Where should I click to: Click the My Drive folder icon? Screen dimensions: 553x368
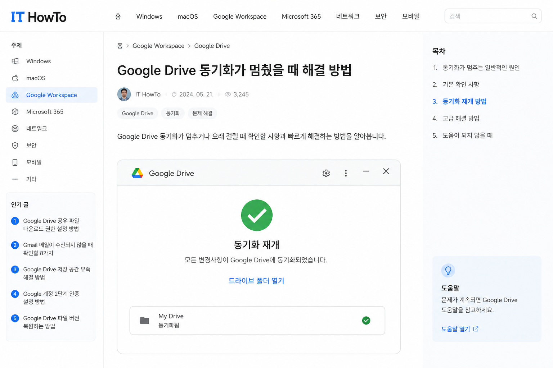pyautogui.click(x=145, y=321)
